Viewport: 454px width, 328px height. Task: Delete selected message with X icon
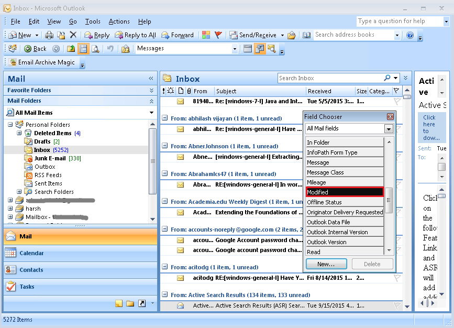coord(73,35)
